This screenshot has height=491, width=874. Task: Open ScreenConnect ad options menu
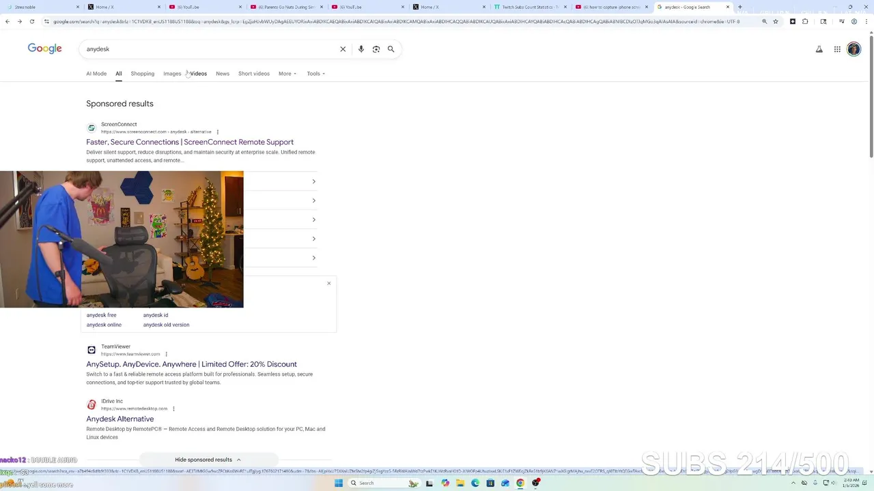pos(218,132)
